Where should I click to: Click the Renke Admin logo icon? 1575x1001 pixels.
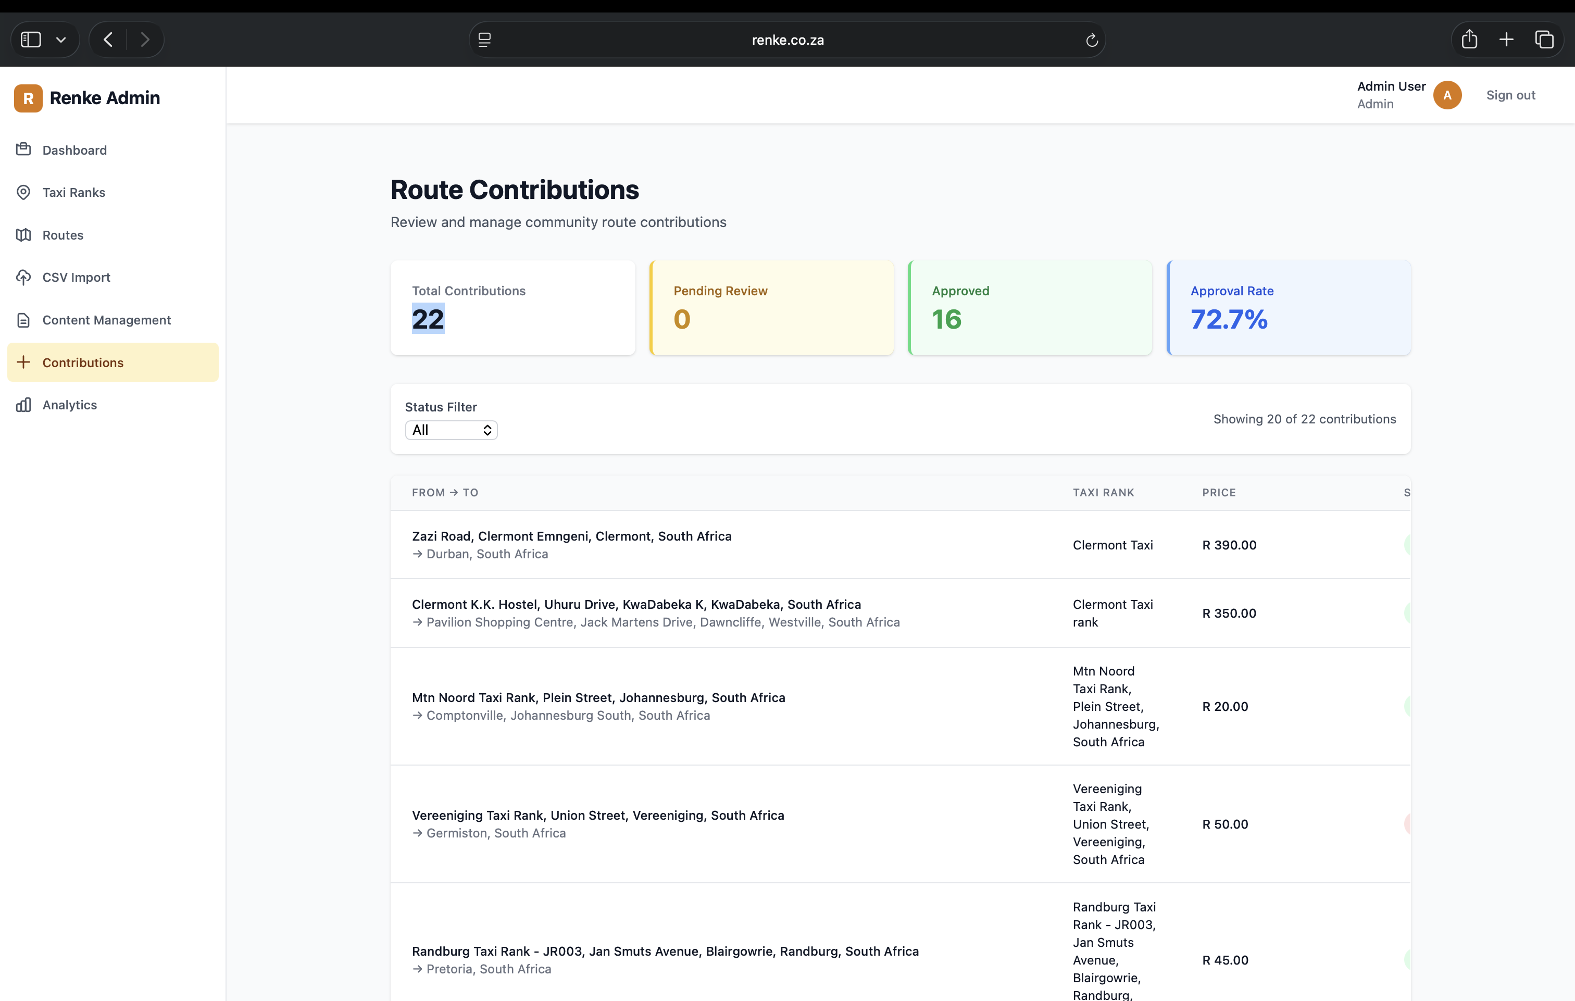pyautogui.click(x=28, y=97)
